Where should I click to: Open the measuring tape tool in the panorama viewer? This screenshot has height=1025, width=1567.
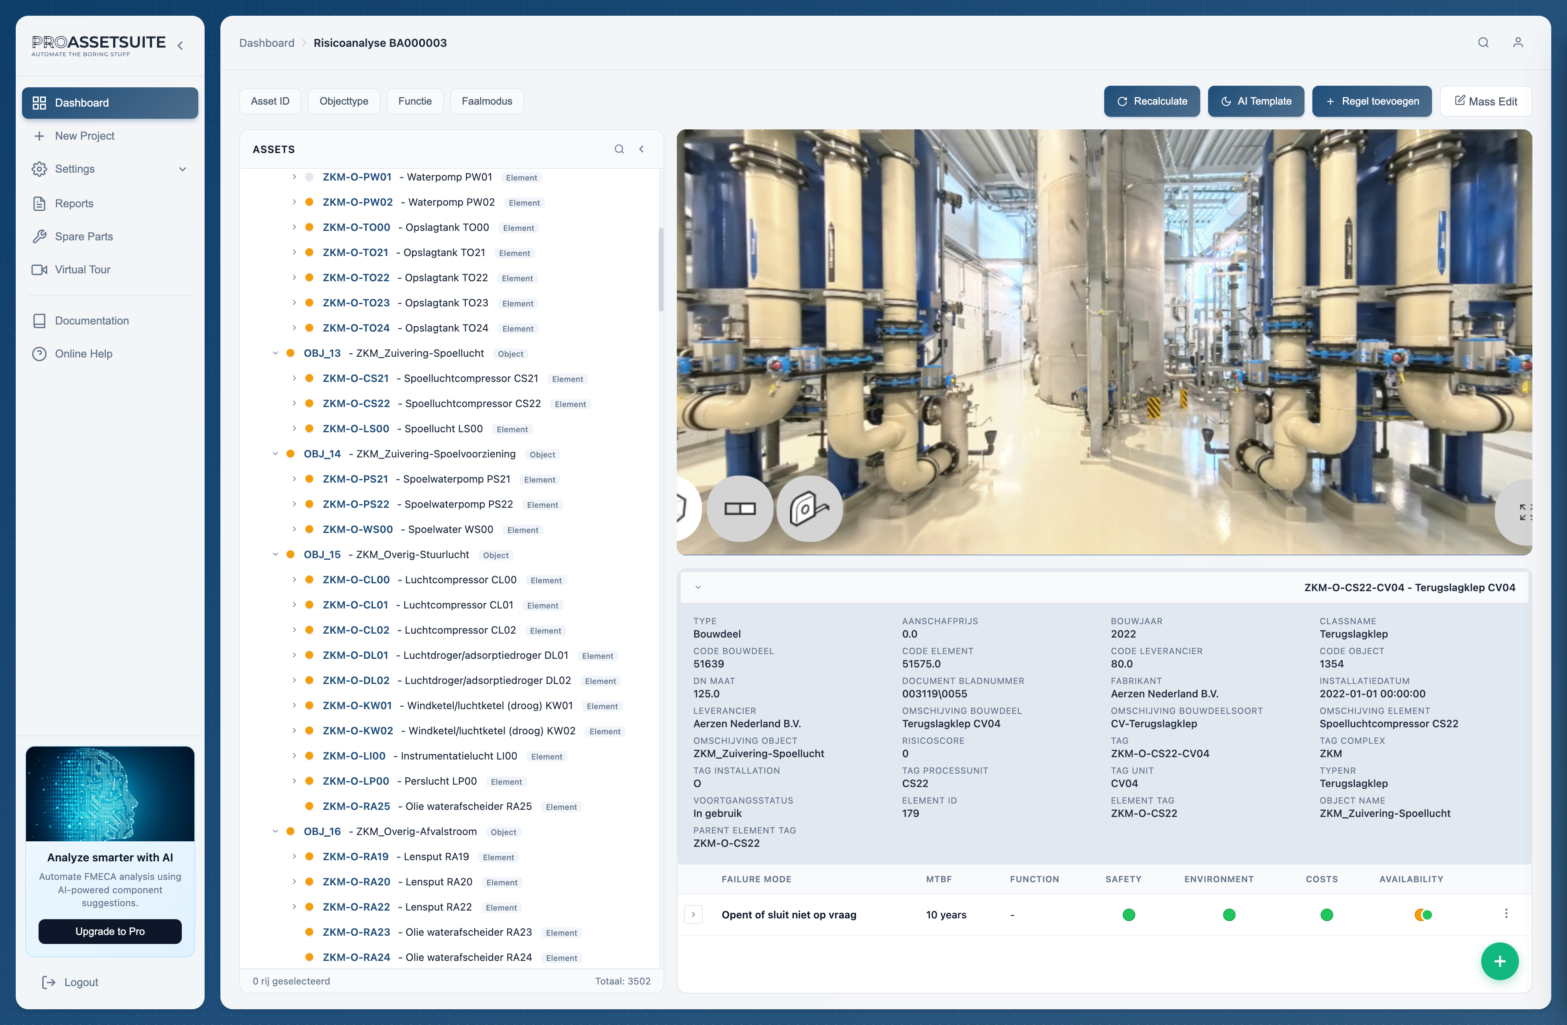coord(810,508)
